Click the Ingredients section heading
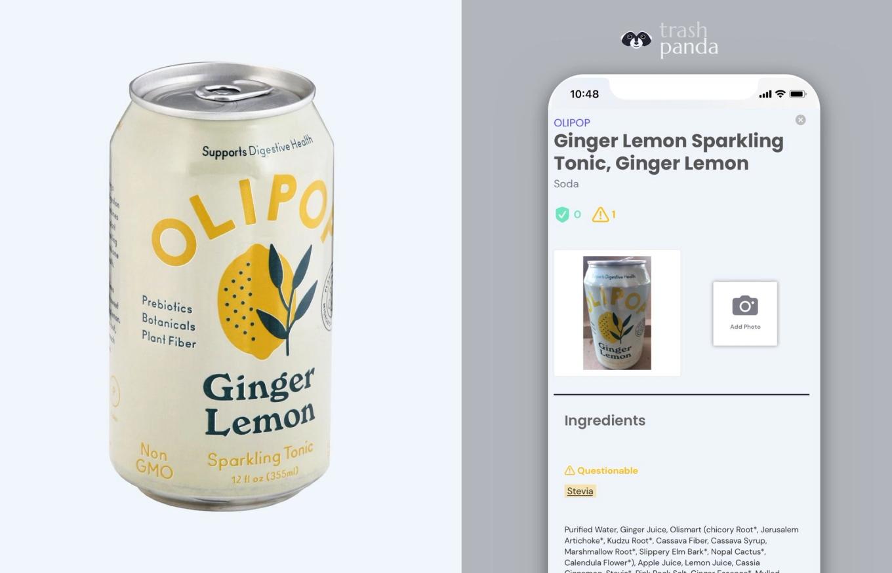Viewport: 892px width, 573px height. [605, 420]
